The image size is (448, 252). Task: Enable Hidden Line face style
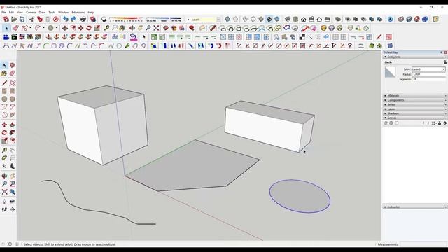click(253, 20)
